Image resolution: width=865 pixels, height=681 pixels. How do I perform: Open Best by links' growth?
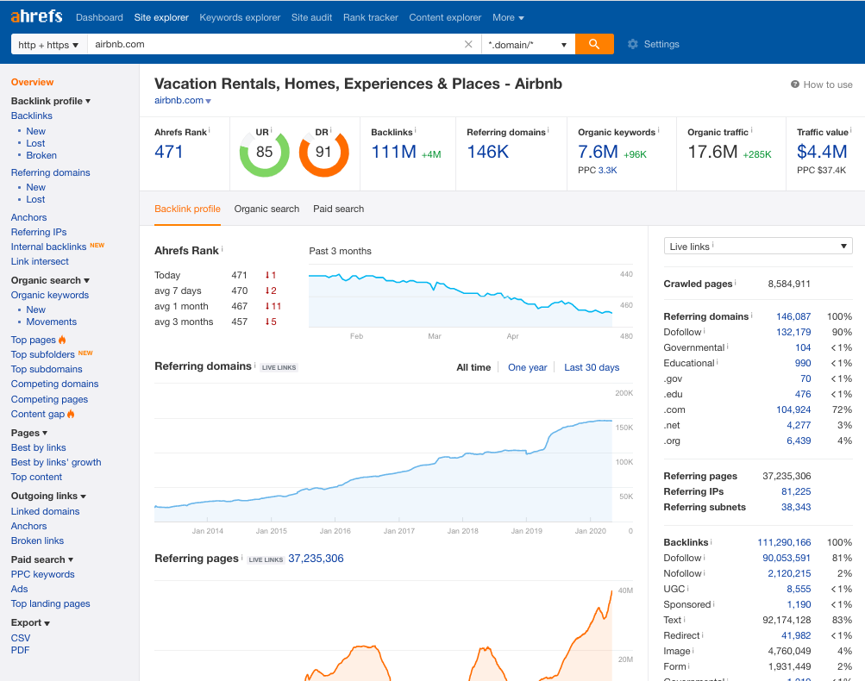coord(56,462)
